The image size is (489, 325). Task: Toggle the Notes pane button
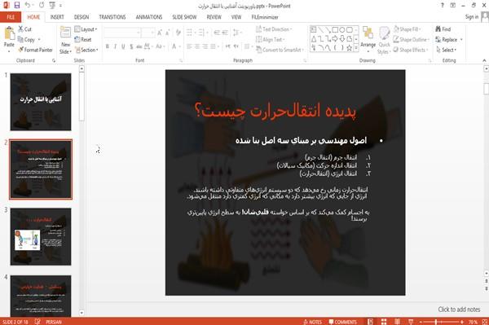tap(312, 322)
